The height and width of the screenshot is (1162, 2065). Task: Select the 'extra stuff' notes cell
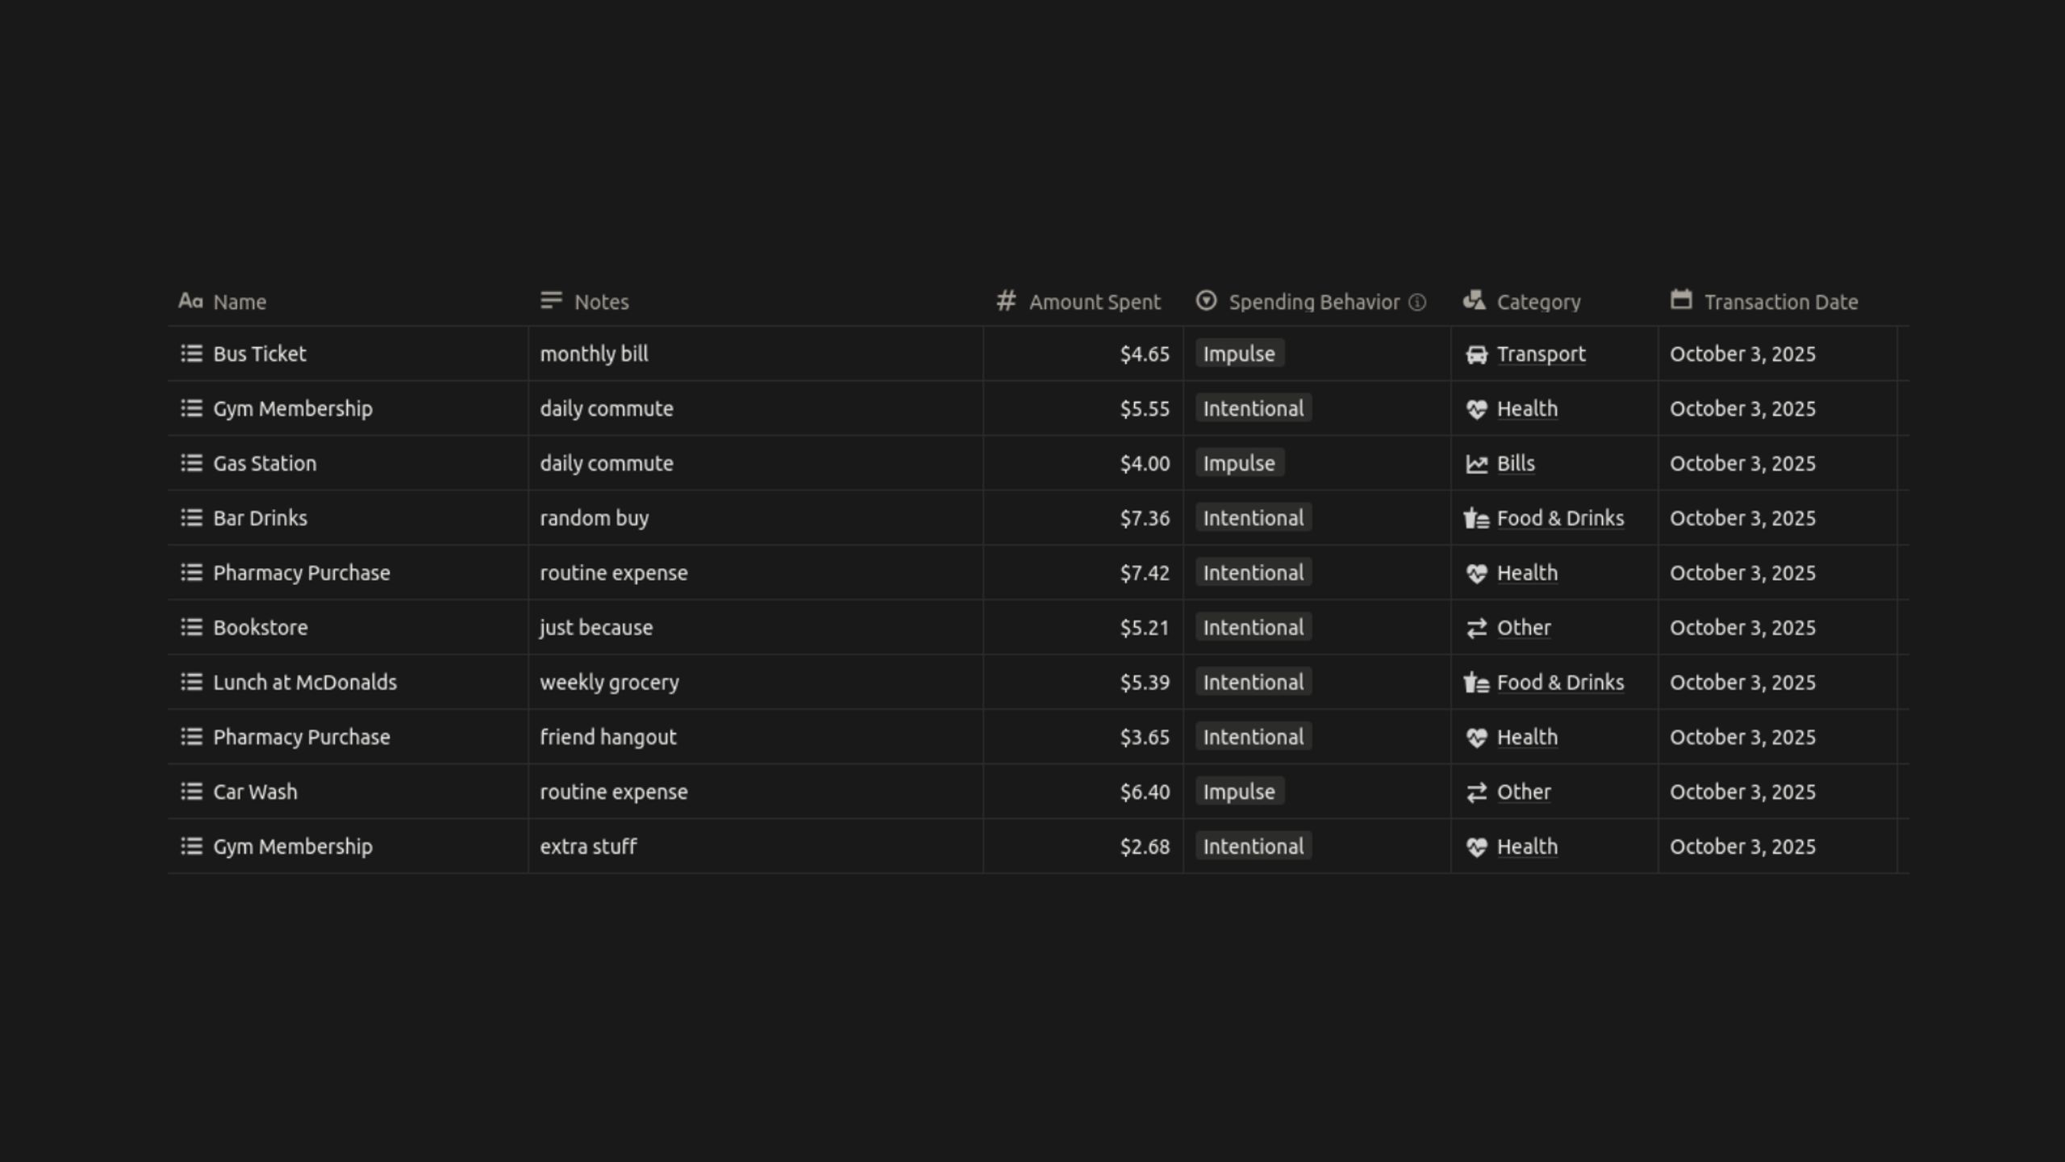(756, 846)
